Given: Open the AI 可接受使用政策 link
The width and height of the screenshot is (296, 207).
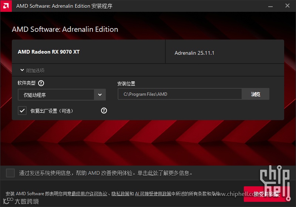Looking at the screenshot, I should click(153, 194).
